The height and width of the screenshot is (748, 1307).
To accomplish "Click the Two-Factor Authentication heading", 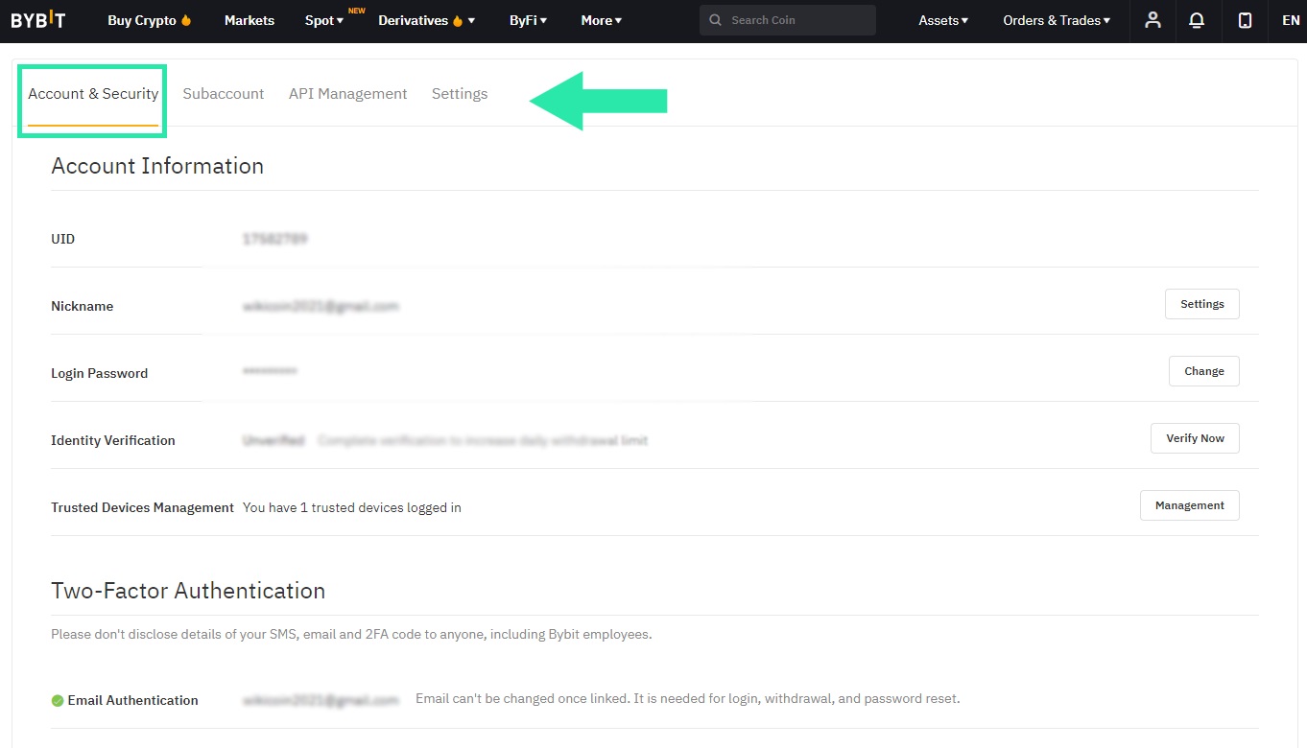I will click(188, 591).
